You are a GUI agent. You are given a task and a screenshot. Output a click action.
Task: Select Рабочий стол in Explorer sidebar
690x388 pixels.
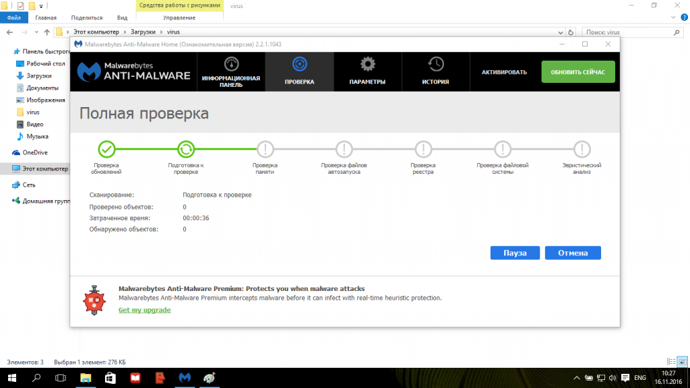(x=40, y=63)
